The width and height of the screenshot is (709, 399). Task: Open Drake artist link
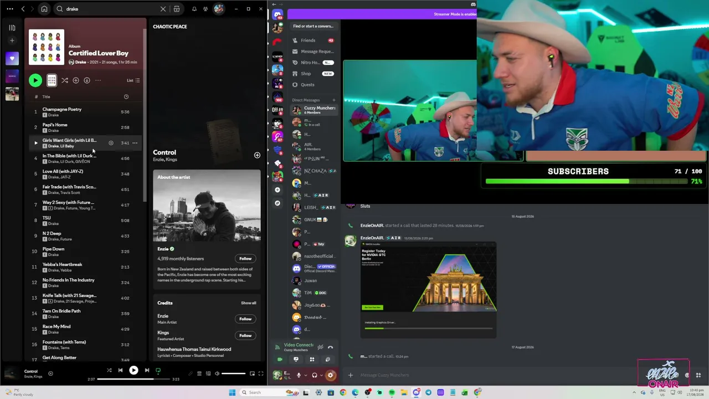[81, 62]
